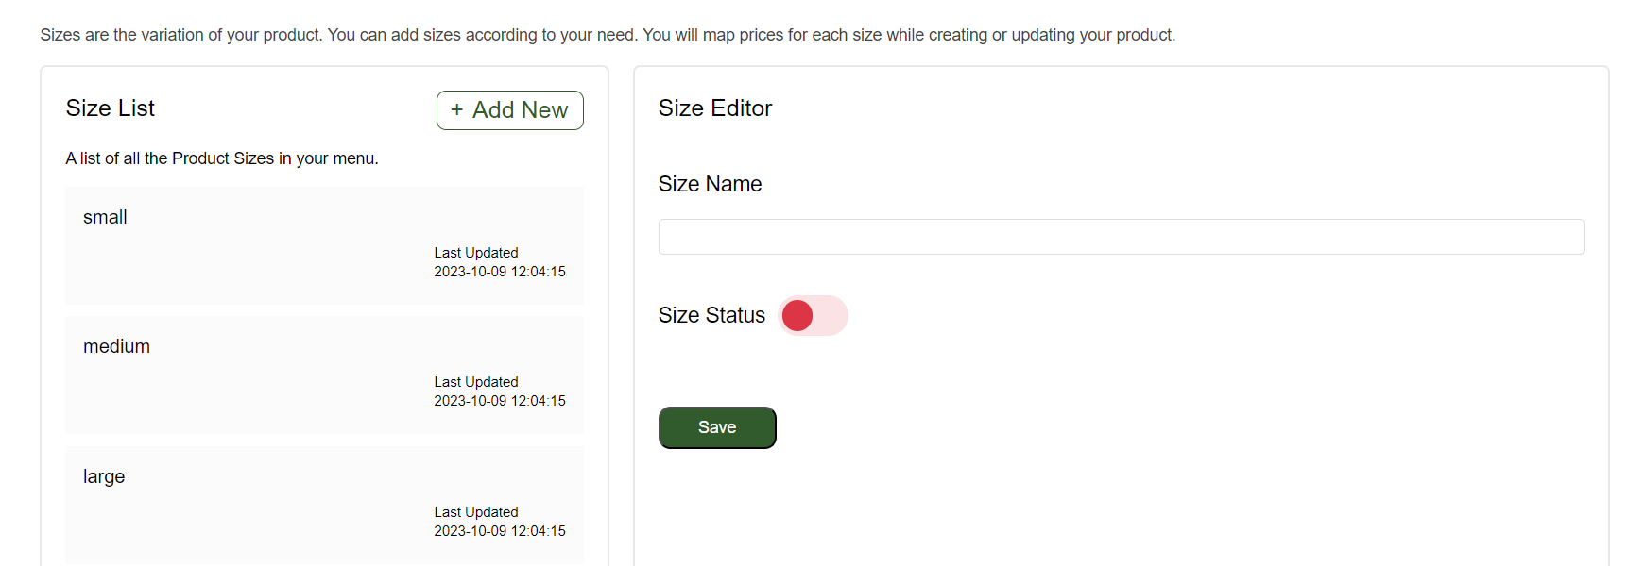The width and height of the screenshot is (1645, 566).
Task: Click the Add New button
Action: click(x=509, y=110)
